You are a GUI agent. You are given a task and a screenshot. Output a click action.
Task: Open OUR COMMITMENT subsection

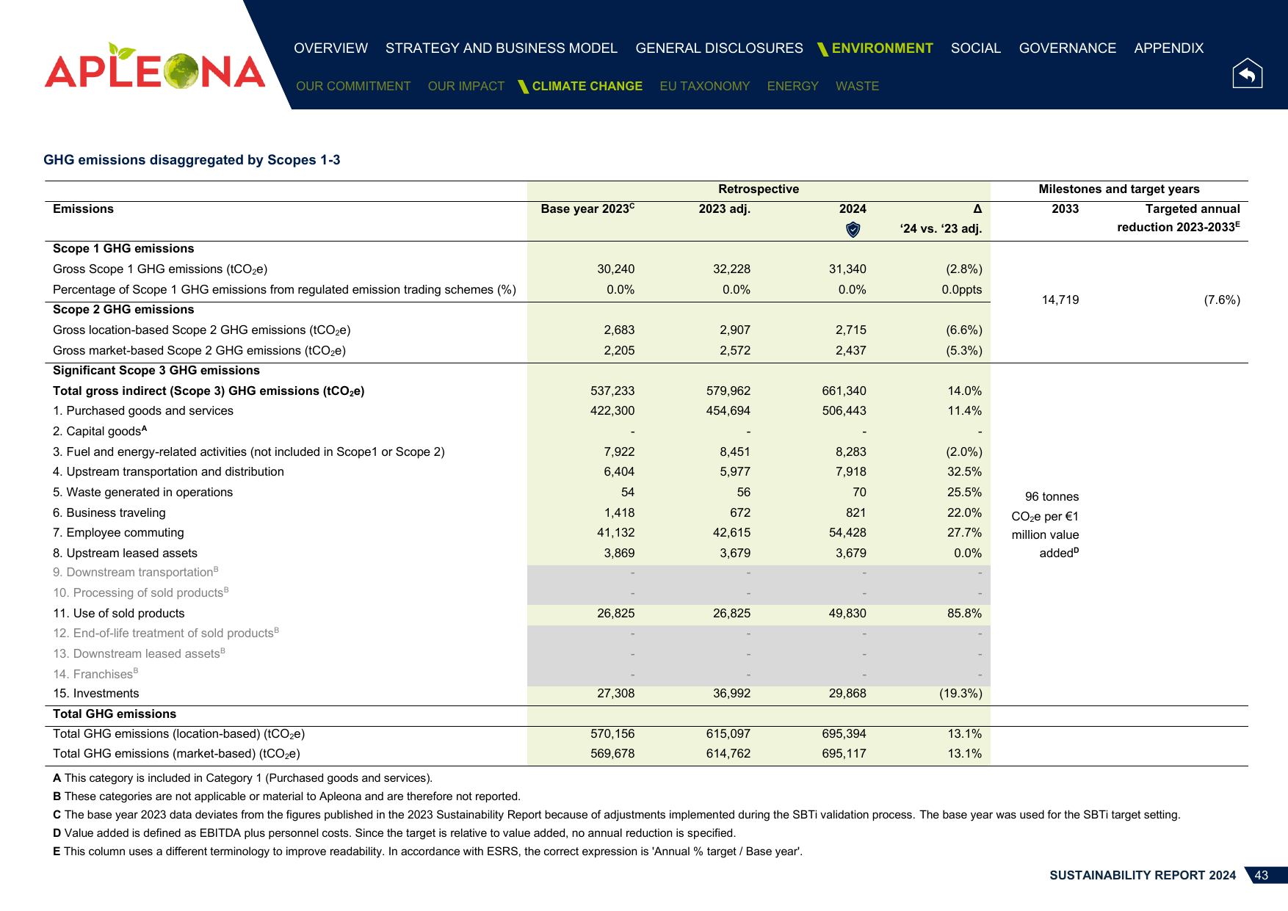(353, 86)
